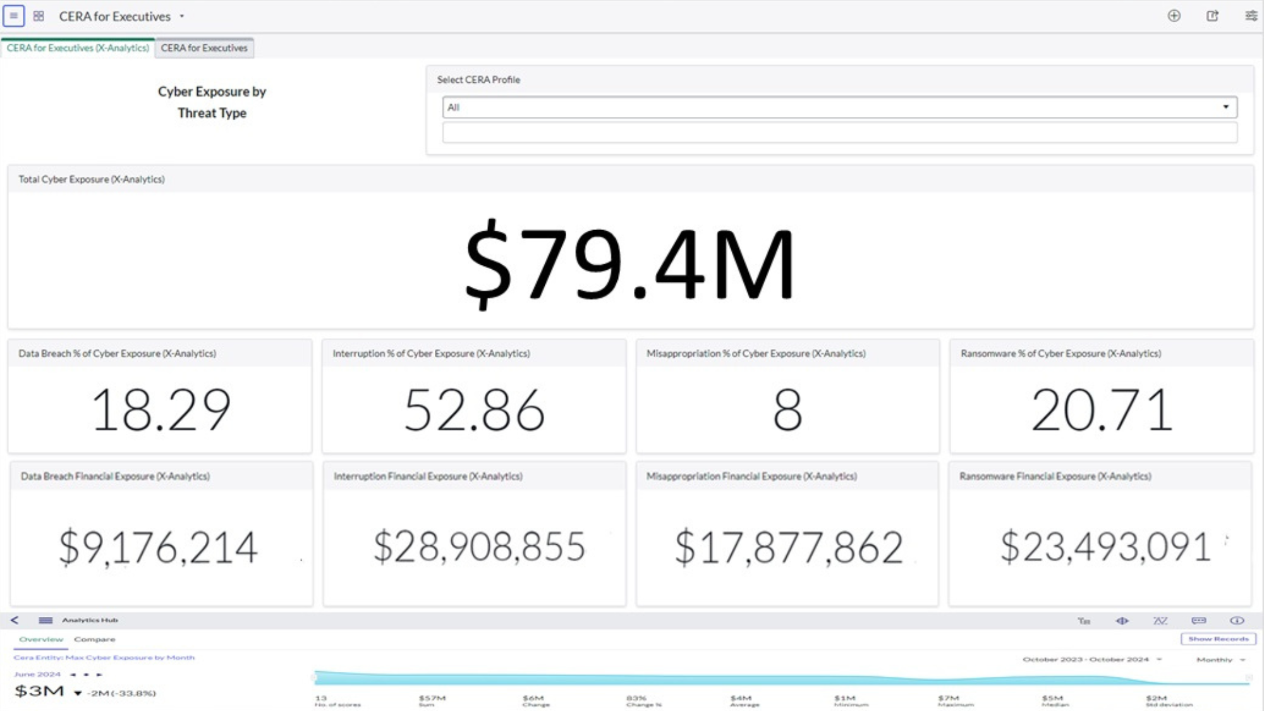1264x711 pixels.
Task: Click the Analytics Hub chart line icon
Action: [1160, 621]
